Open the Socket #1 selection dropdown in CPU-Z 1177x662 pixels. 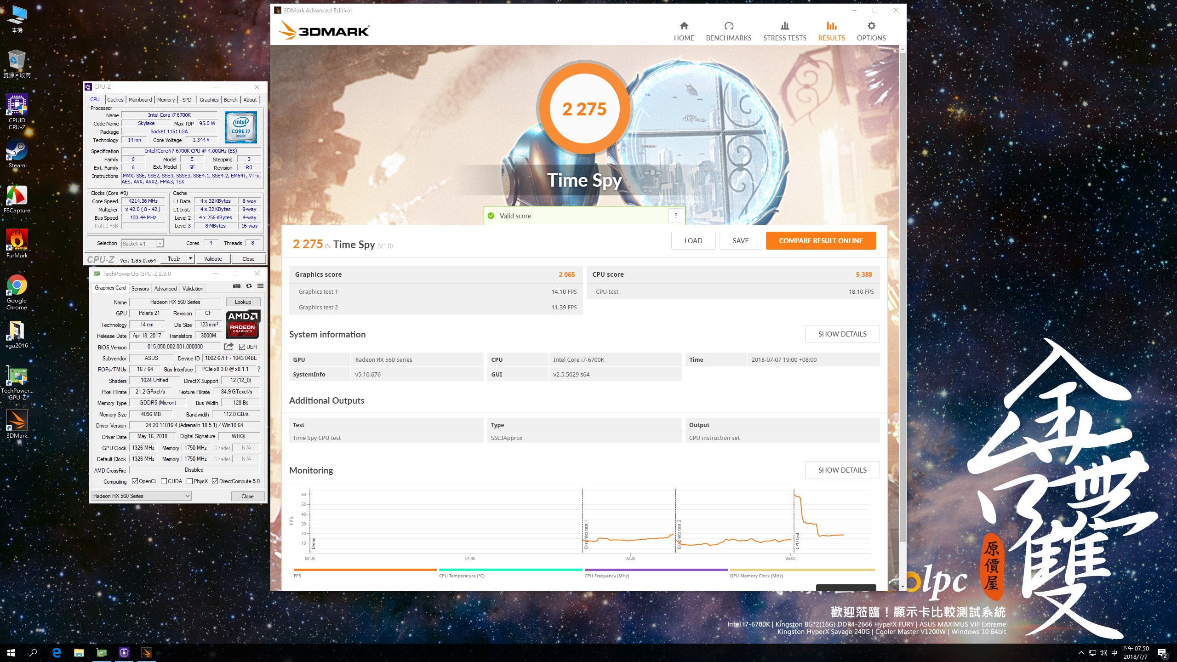[143, 243]
